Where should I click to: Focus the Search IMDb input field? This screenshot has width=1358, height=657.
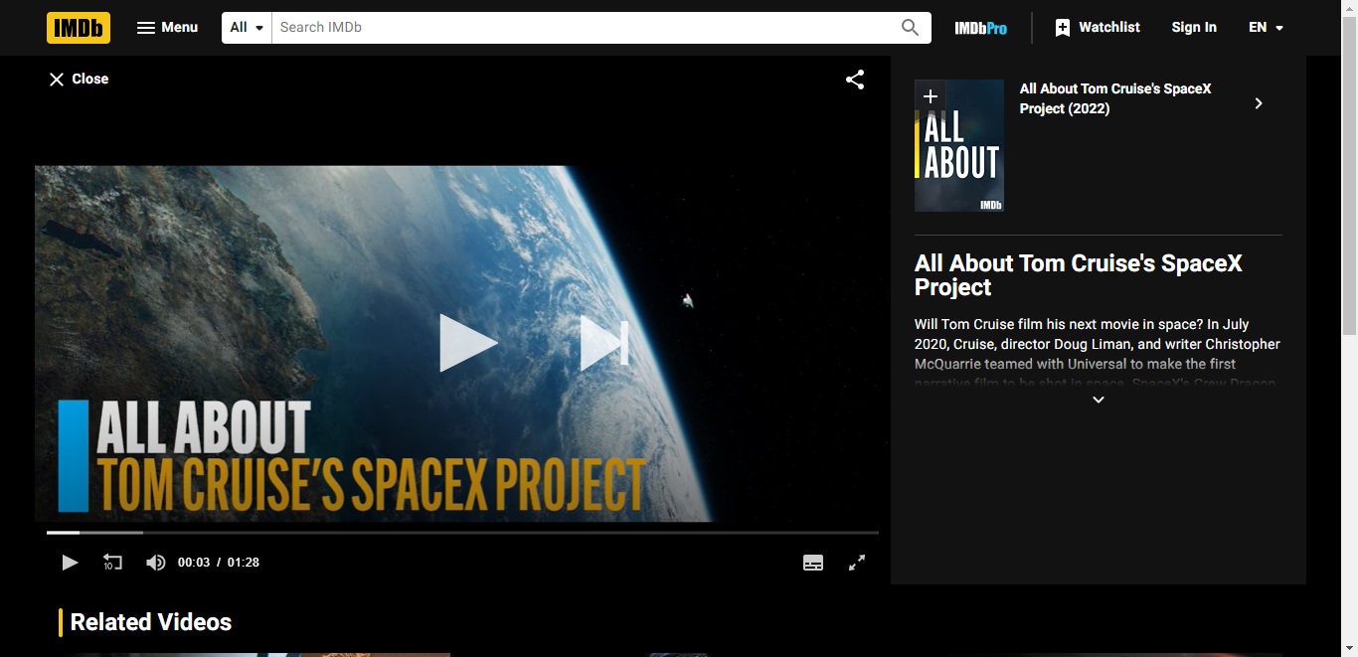582,28
